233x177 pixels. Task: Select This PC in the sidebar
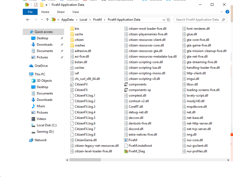pos(37,74)
